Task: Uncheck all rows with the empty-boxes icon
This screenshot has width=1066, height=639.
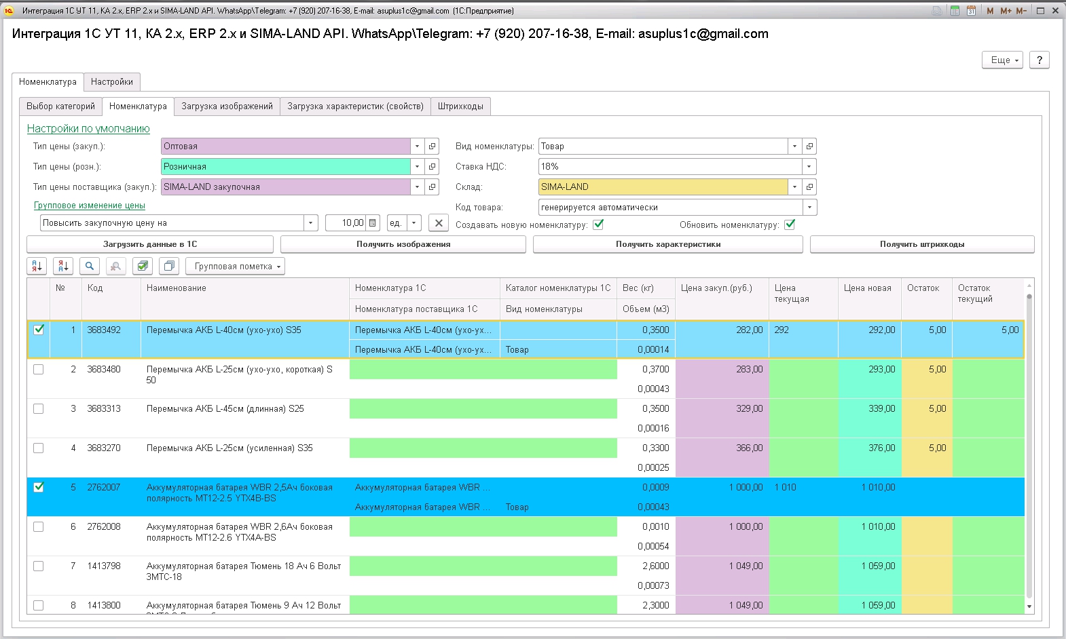Action: coord(169,267)
